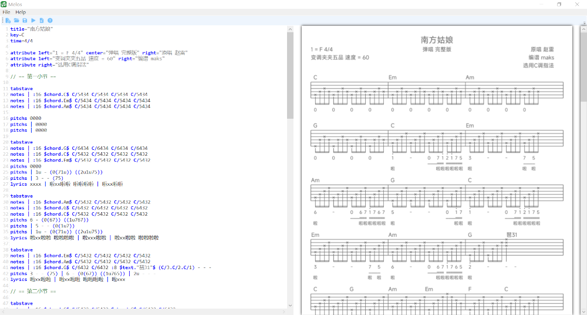The width and height of the screenshot is (587, 315).
Task: Click the export file icon
Action: [x=41, y=20]
